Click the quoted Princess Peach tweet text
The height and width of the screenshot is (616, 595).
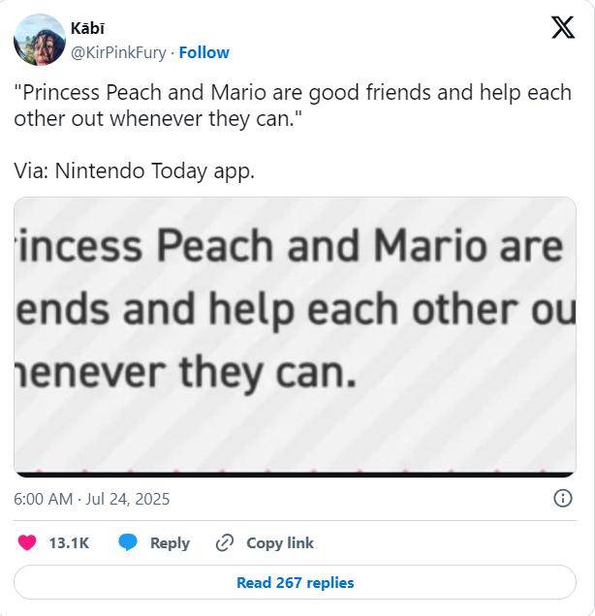pos(293,106)
